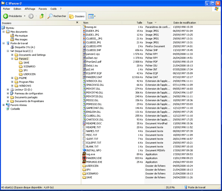
Task: Open the Fichier menu
Action: pyautogui.click(x=6, y=9)
